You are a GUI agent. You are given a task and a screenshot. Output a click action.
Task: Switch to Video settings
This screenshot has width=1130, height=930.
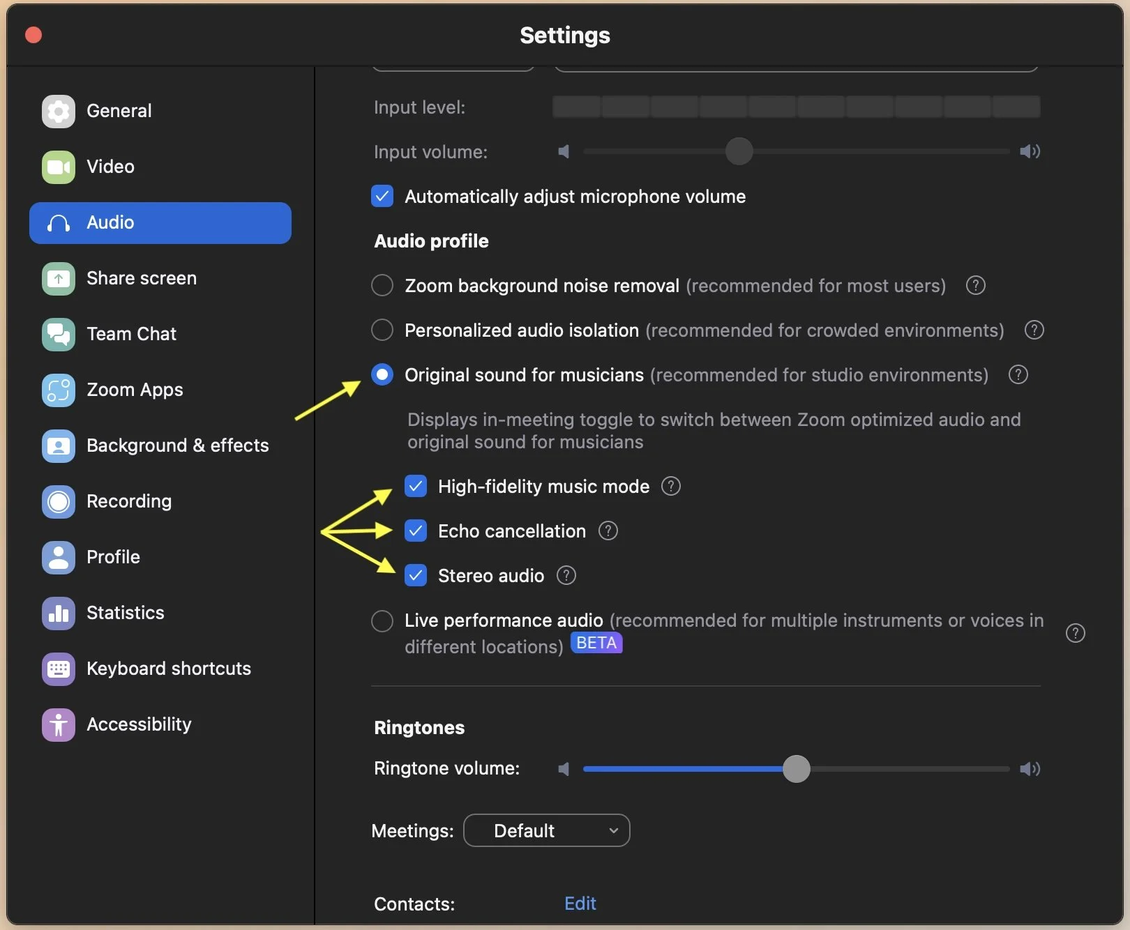point(160,167)
